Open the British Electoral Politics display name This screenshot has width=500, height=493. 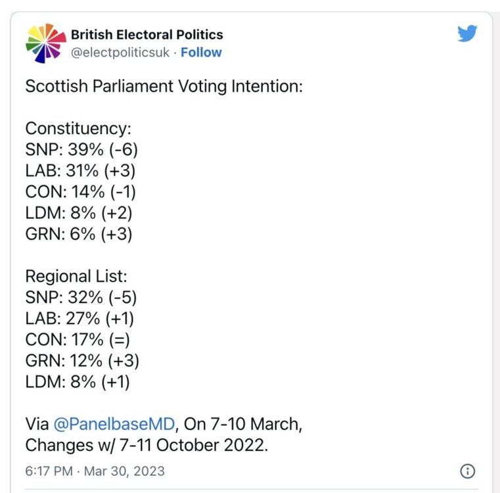[x=147, y=34]
